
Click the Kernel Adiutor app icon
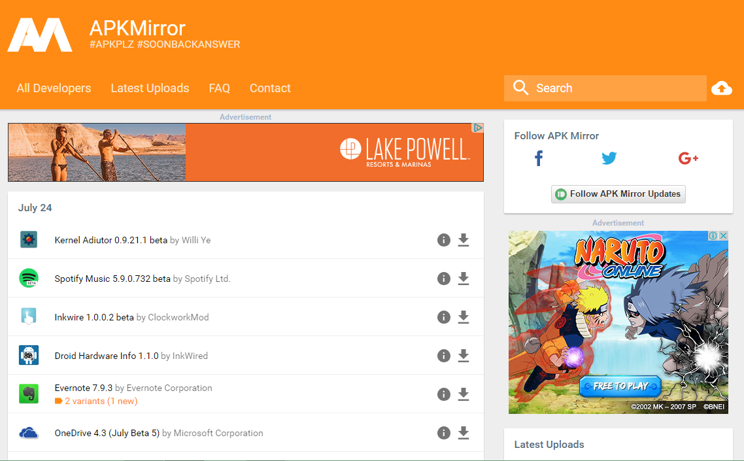coord(29,240)
